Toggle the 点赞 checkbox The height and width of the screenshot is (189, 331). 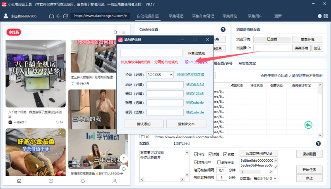click(210, 154)
